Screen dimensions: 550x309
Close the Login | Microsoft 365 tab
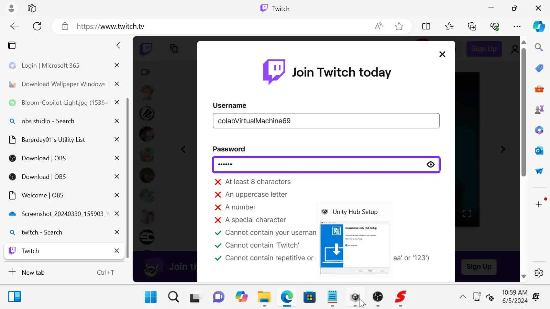pyautogui.click(x=117, y=65)
